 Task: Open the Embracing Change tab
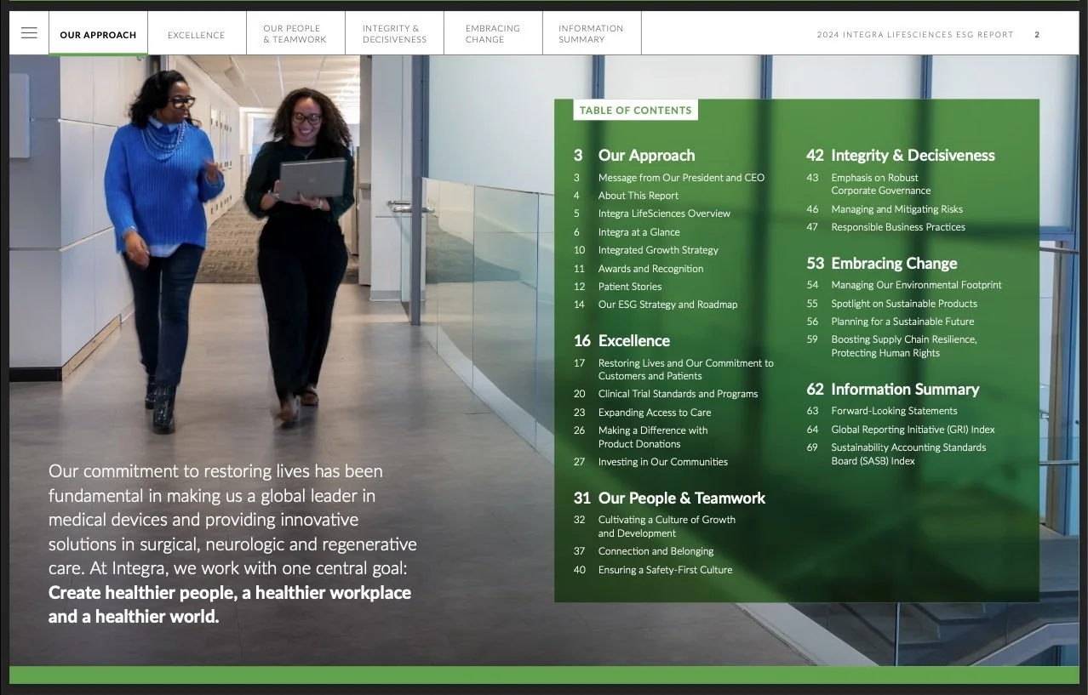pyautogui.click(x=493, y=34)
